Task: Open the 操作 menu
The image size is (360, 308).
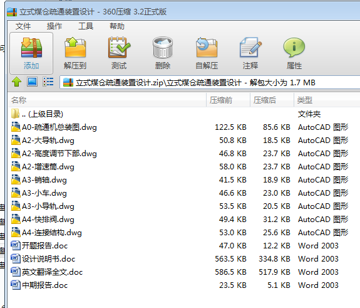Action: pyautogui.click(x=54, y=26)
